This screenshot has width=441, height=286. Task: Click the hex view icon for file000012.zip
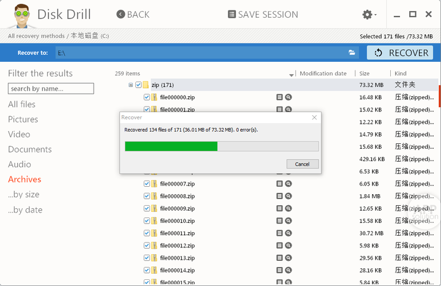point(279,246)
